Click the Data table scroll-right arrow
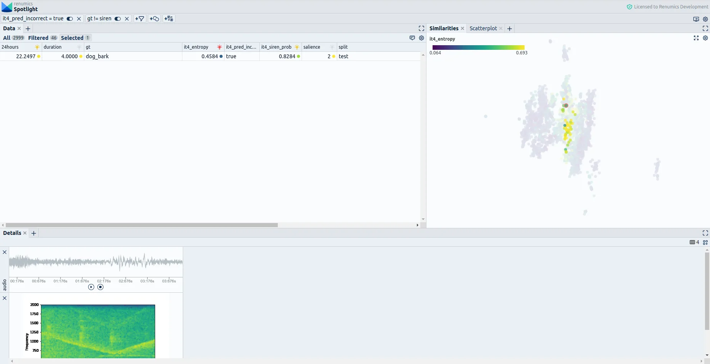Image resolution: width=710 pixels, height=364 pixels. [418, 225]
